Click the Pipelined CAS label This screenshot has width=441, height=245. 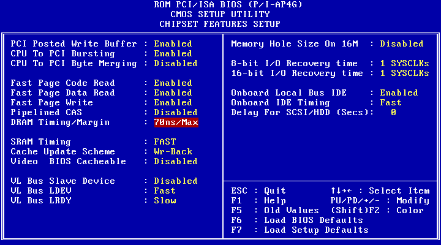tap(46, 113)
